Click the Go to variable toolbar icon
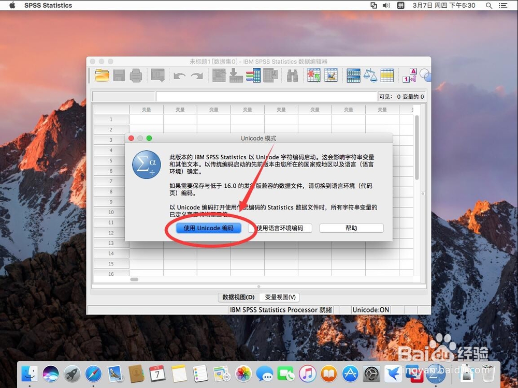This screenshot has height=388, width=518. (x=236, y=76)
